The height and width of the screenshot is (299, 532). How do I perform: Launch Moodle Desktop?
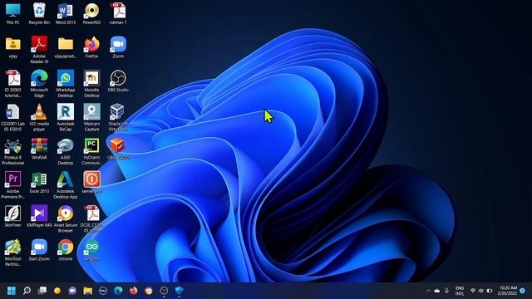point(92,83)
